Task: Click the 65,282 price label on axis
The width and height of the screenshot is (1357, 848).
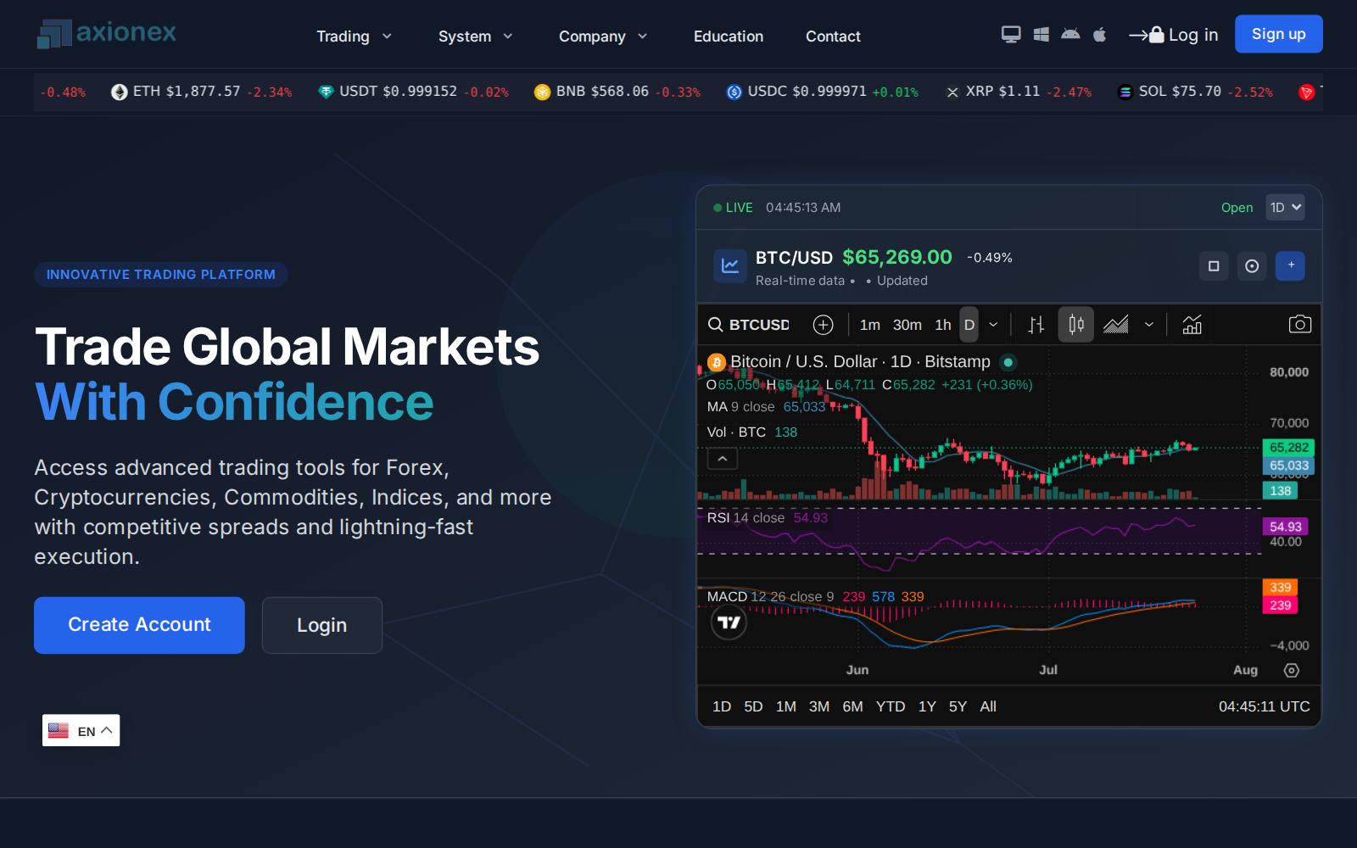Action: tap(1288, 447)
